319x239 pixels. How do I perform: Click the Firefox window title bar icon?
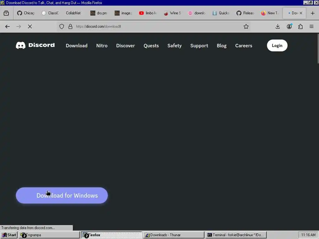click(x=2, y=3)
